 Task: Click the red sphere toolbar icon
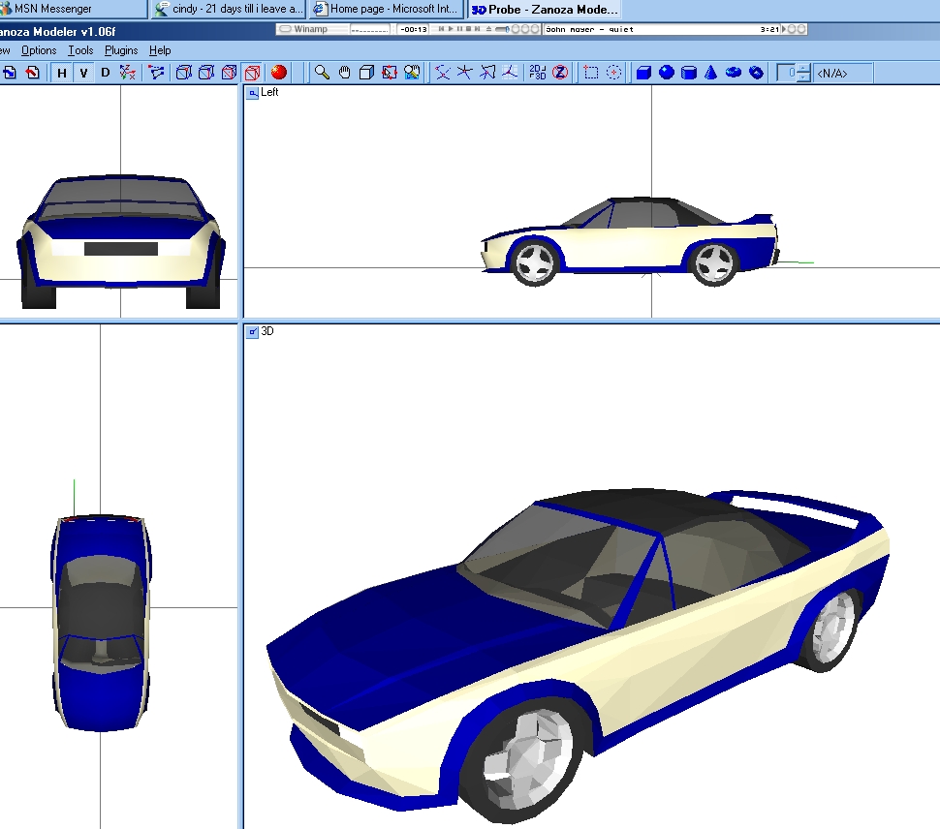pyautogui.click(x=279, y=73)
